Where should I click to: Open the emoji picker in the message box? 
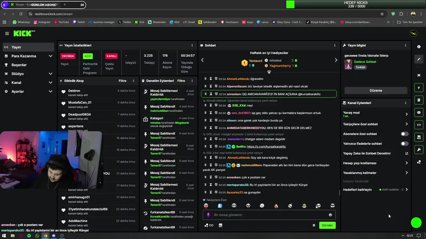330,215
